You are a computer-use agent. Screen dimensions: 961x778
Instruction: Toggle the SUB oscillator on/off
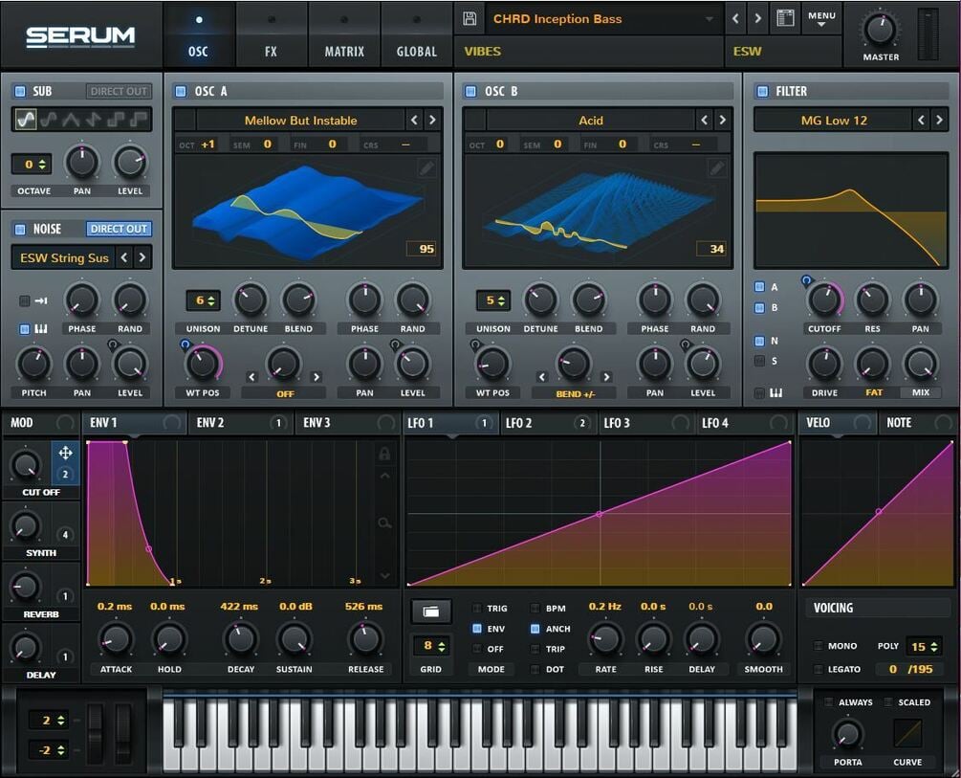20,92
